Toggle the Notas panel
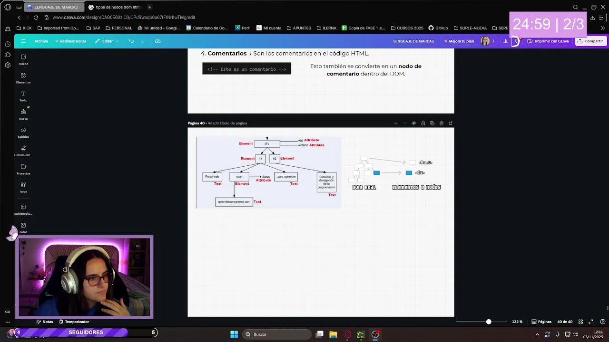 (44, 322)
